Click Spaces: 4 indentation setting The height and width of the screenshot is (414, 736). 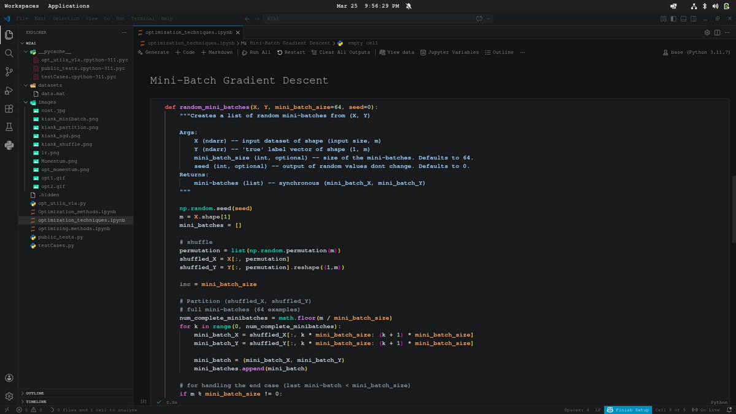tap(577, 410)
